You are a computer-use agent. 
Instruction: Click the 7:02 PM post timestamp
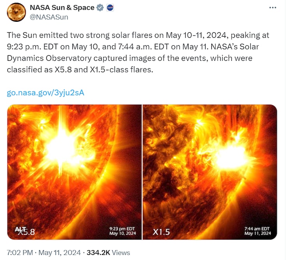pyautogui.click(x=19, y=253)
